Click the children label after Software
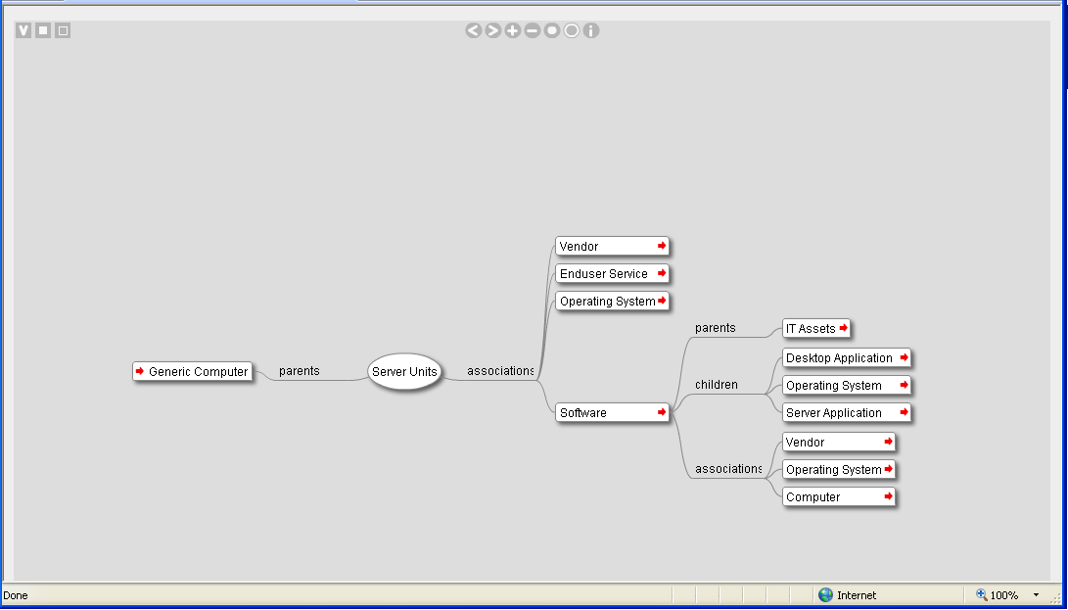Screen dimensions: 1068x610 point(716,385)
